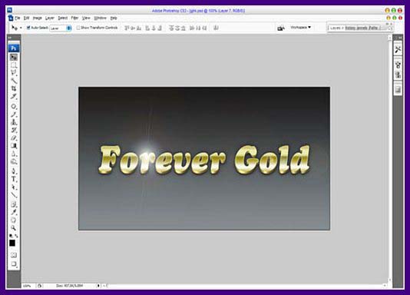Select the Line shape tool

(x=14, y=195)
